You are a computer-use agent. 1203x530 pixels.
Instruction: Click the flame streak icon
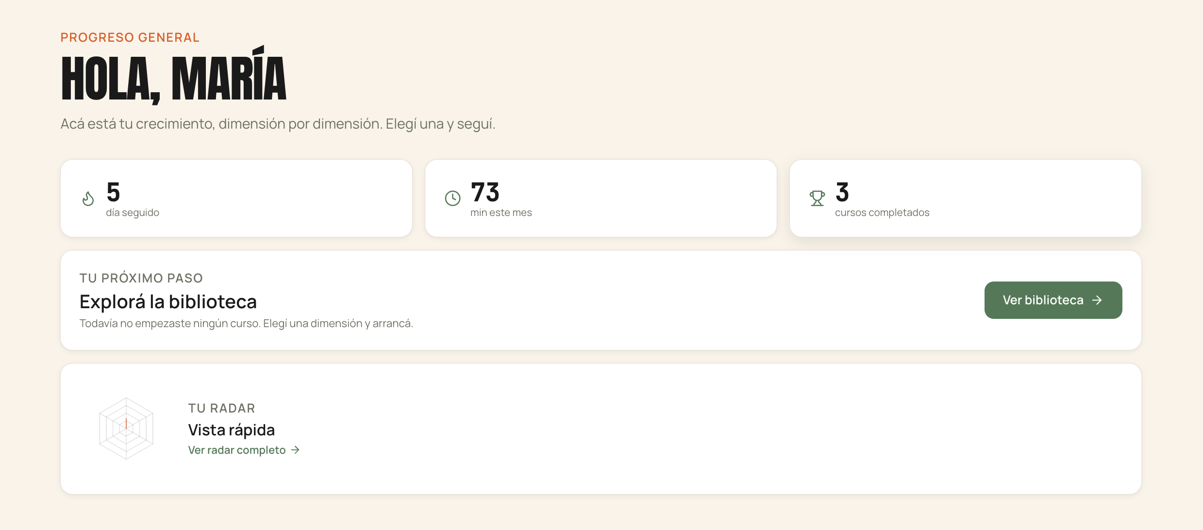tap(88, 198)
